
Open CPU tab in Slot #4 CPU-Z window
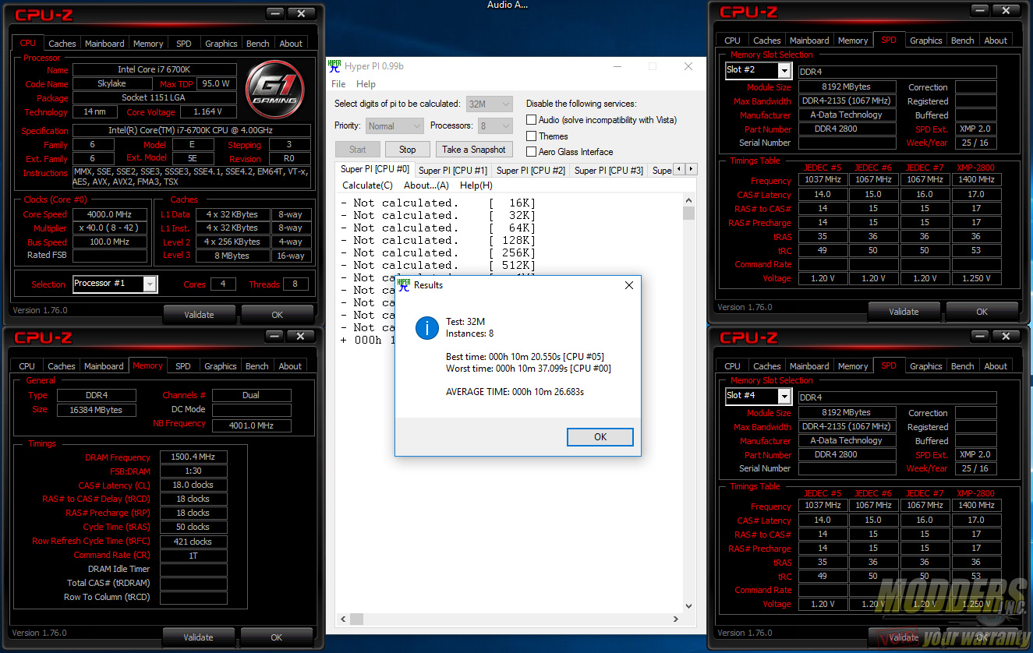pos(732,366)
